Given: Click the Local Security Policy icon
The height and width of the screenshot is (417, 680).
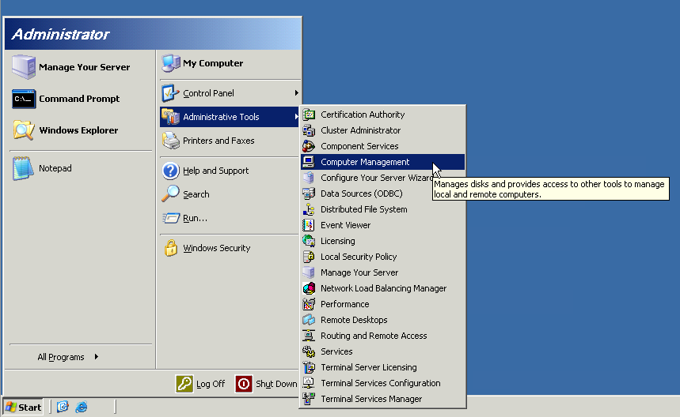Looking at the screenshot, I should pos(309,257).
